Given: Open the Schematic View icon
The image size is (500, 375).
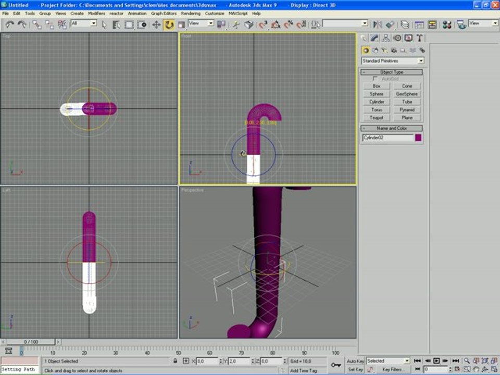Looking at the screenshot, I should (432, 25).
